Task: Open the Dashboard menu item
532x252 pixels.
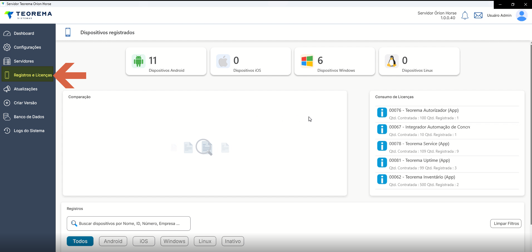Action: pos(28,33)
